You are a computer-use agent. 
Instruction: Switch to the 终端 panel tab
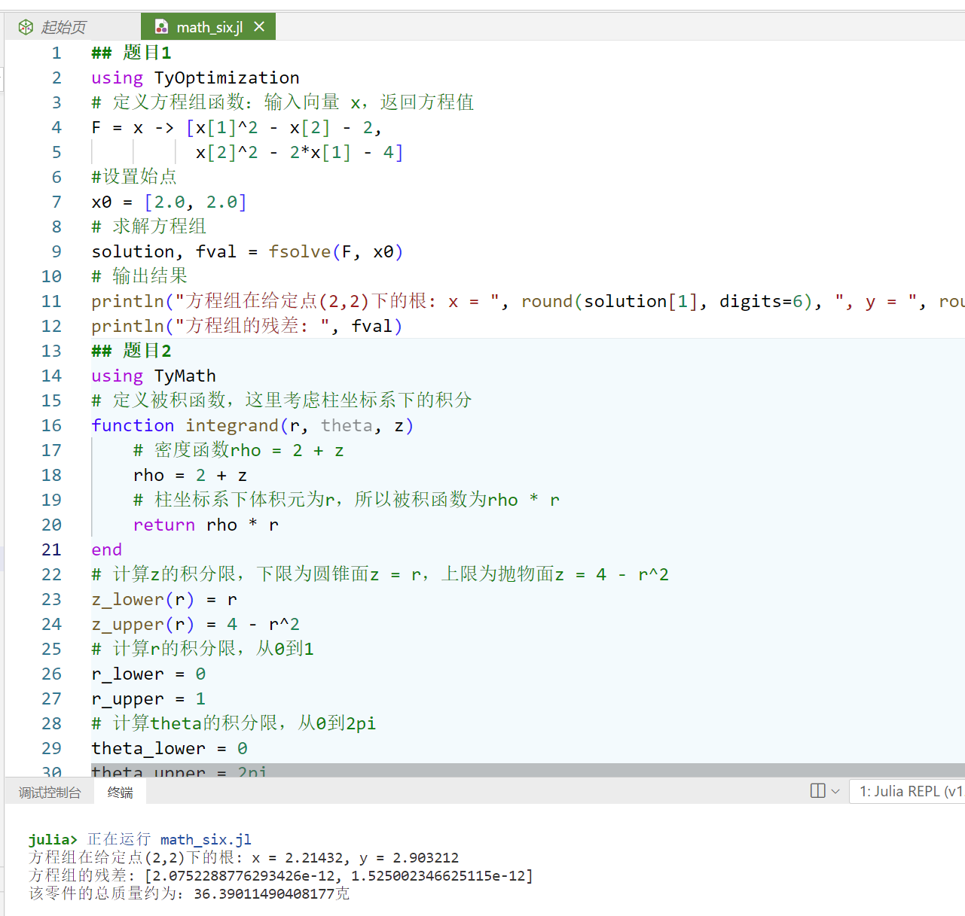tap(120, 793)
